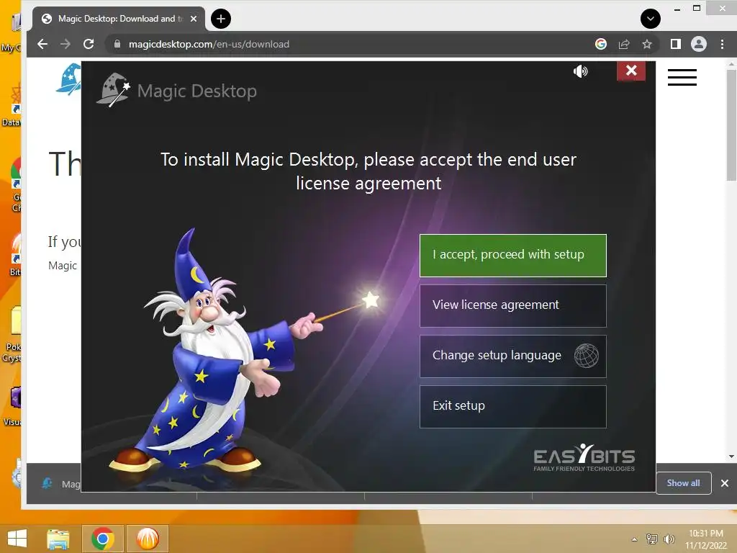Share this page via share icon

pos(624,44)
